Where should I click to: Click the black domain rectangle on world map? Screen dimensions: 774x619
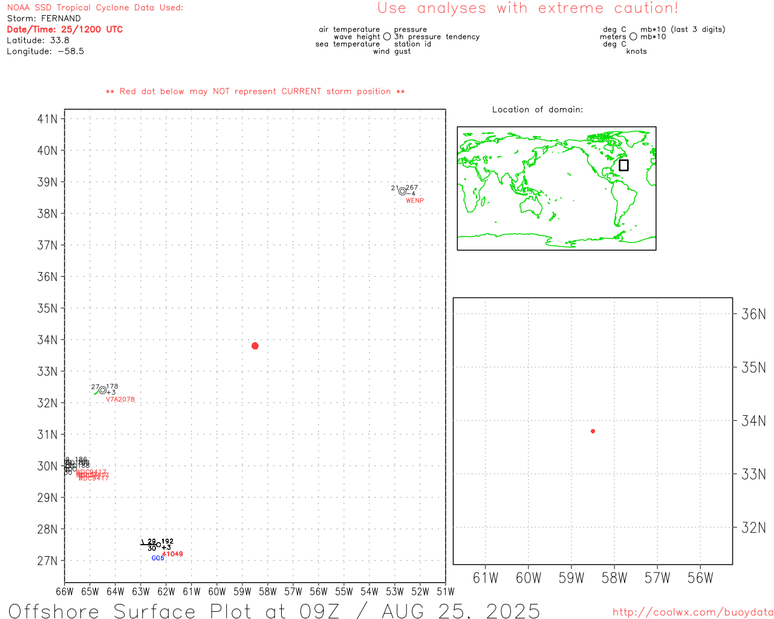(x=623, y=165)
